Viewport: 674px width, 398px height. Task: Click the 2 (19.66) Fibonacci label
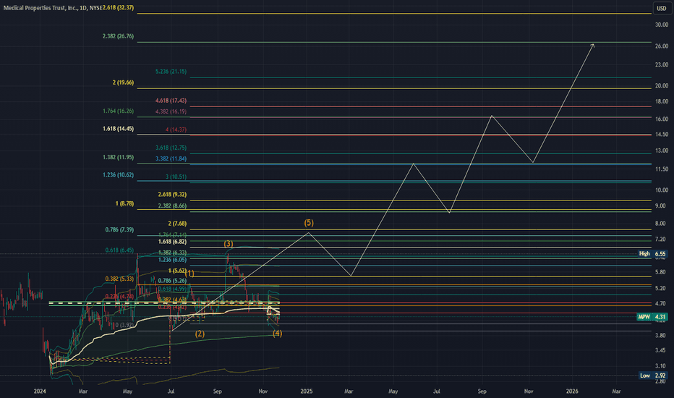pyautogui.click(x=124, y=82)
